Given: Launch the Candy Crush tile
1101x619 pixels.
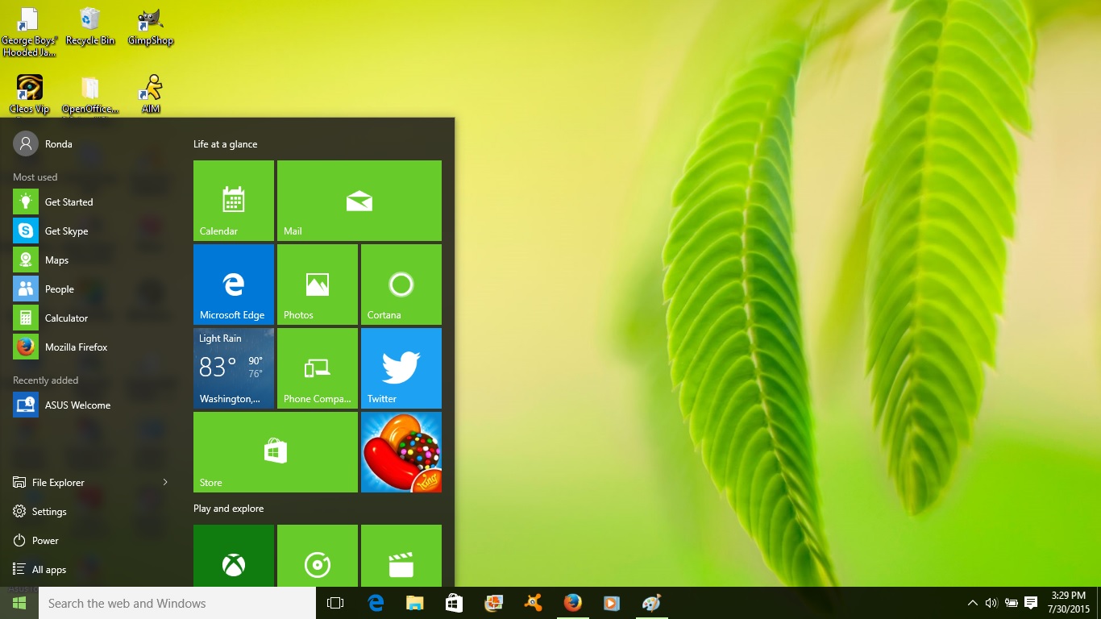Looking at the screenshot, I should coord(401,451).
